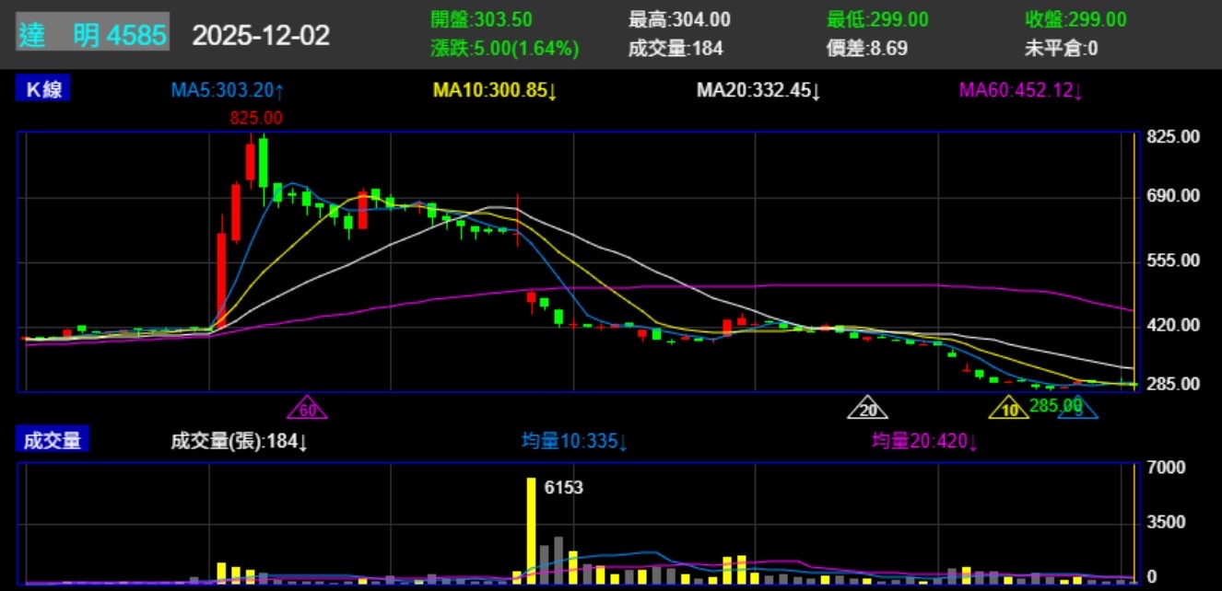Screen dimensions: 1222x591
Task: Click the header 成交量:184 value
Action: click(676, 49)
